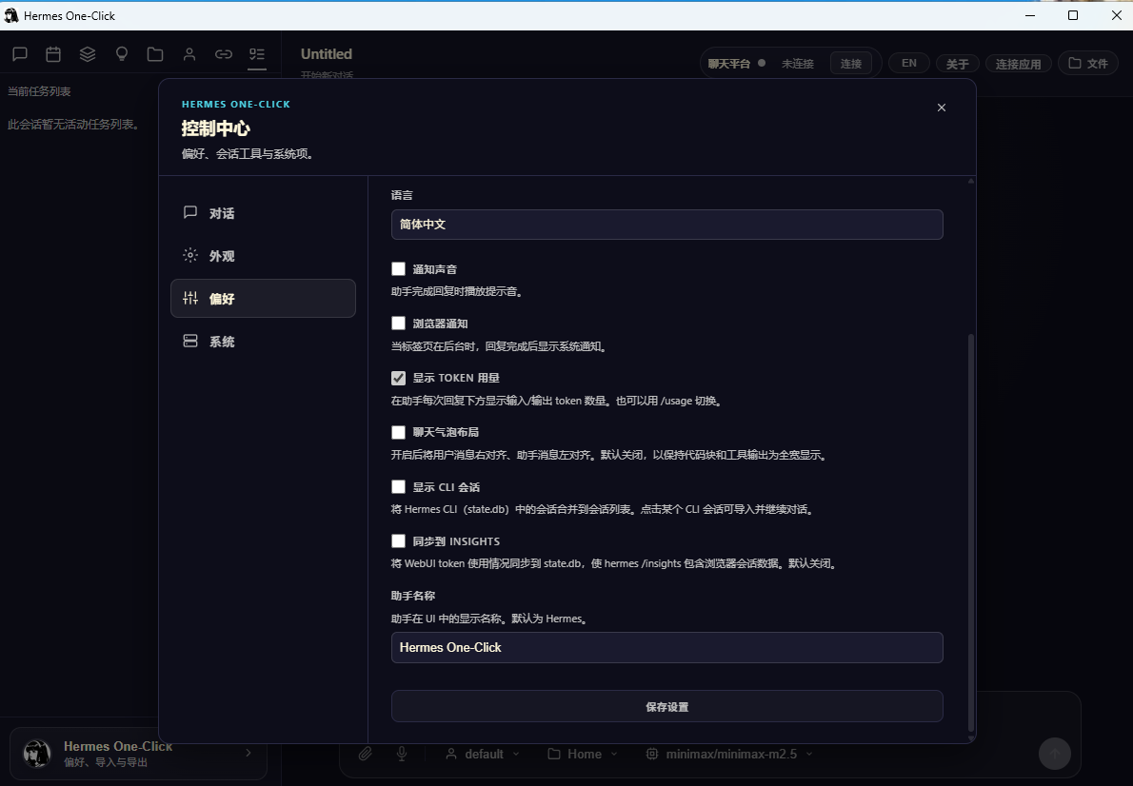This screenshot has width=1133, height=786.
Task: Open the Home workspace dropdown
Action: click(x=583, y=754)
